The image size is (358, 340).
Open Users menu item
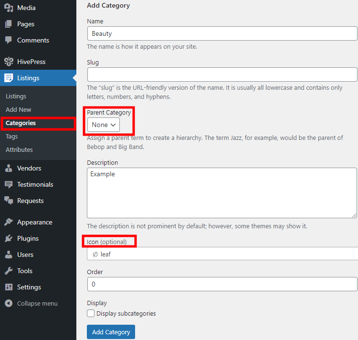[x=38, y=255]
